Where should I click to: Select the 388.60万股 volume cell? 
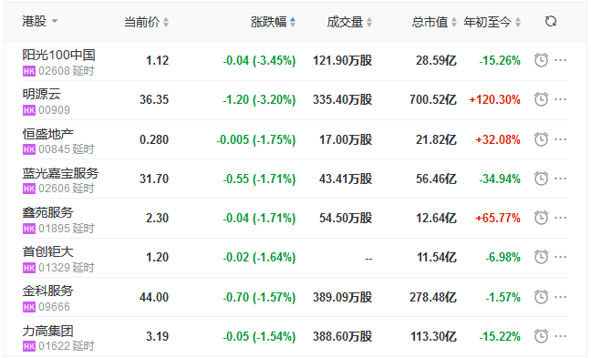(343, 336)
